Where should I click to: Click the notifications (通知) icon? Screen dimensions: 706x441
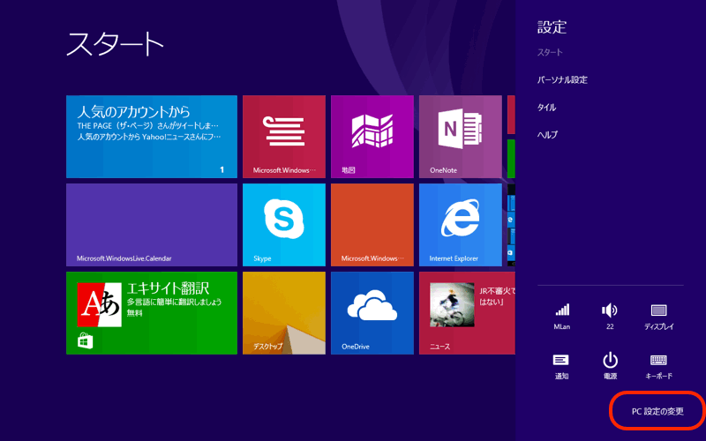coord(562,361)
